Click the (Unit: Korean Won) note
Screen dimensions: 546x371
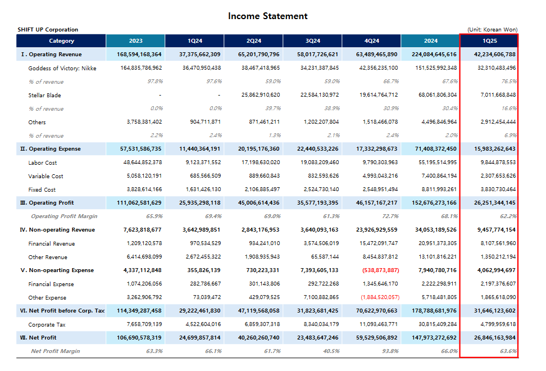coord(493,30)
